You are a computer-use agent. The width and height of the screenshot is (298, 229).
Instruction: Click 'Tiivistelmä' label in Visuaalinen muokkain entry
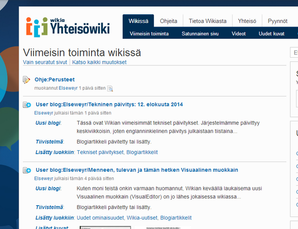pyautogui.click(x=49, y=207)
